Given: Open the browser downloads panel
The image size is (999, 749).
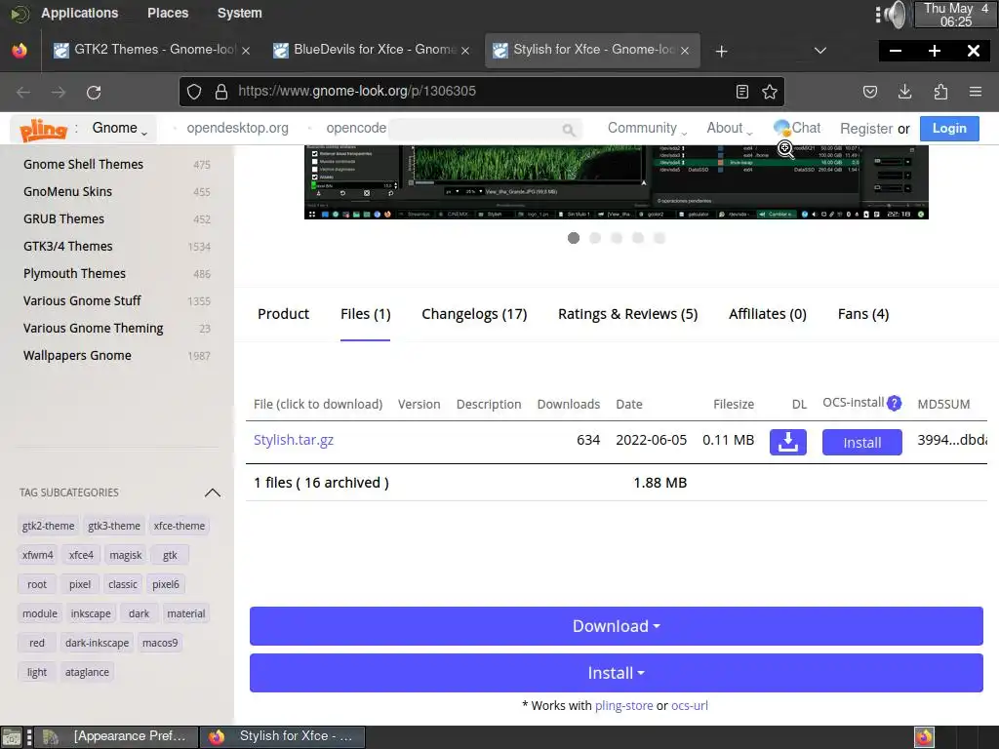Looking at the screenshot, I should (904, 92).
